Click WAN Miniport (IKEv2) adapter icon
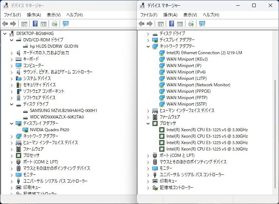This screenshot has height=204, width=279. pos(162,59)
